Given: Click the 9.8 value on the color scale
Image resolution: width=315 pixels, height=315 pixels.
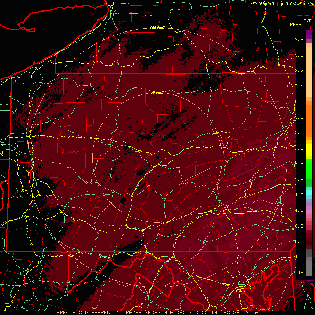Looking at the screenshot, I should 299,39.
